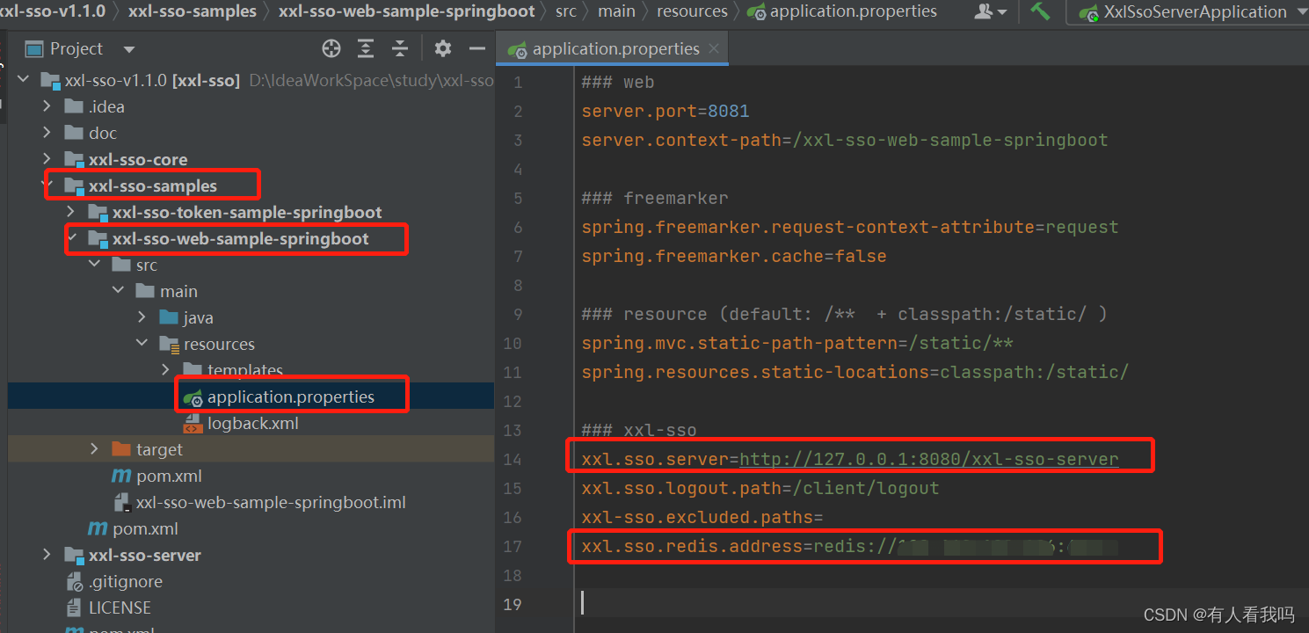The width and height of the screenshot is (1309, 633).
Task: Expand the xxl-sso-core module
Action: coord(47,159)
